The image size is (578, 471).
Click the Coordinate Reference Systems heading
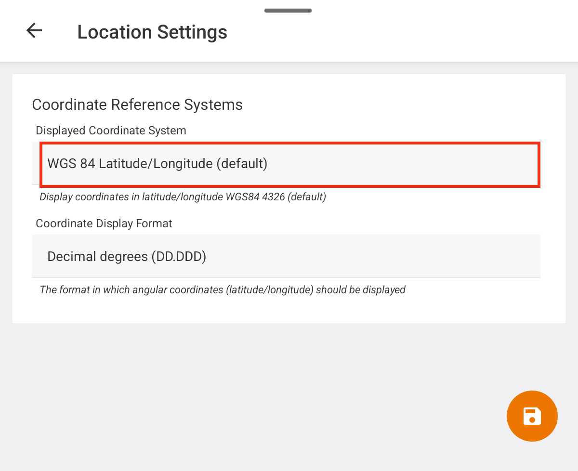pos(137,105)
